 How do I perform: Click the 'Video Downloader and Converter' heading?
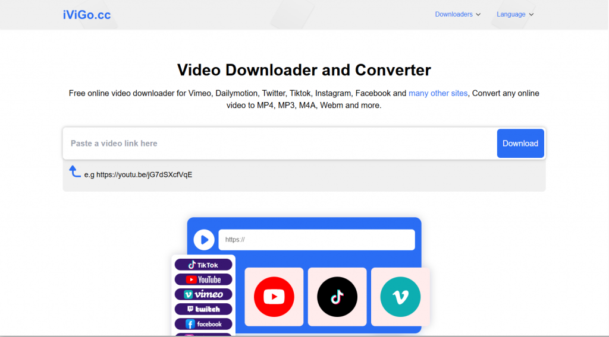[304, 70]
